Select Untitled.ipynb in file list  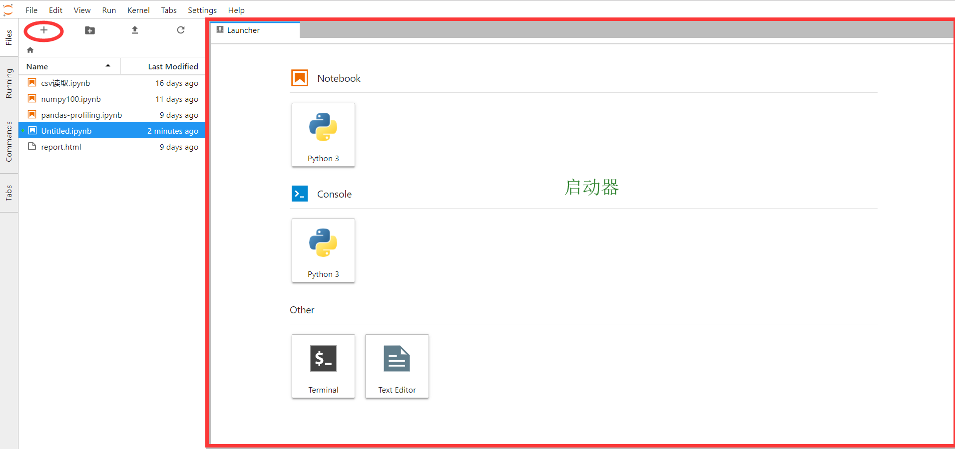112,131
